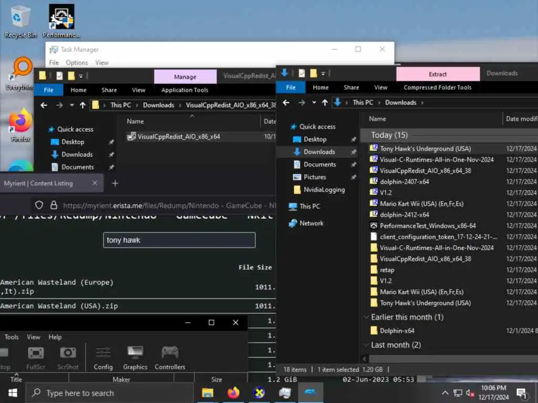Click the volume muted tray icon
Image resolution: width=538 pixels, height=403 pixels.
[x=470, y=393]
